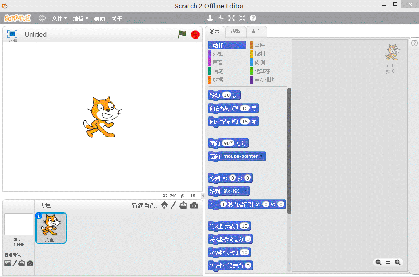Click the cat sprite on stage
419x277 pixels.
tap(103, 117)
